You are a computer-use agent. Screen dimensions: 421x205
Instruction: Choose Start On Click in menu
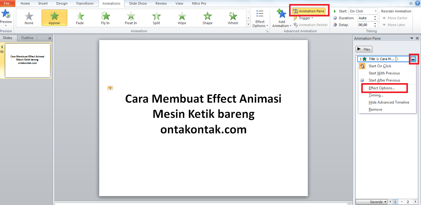coord(380,66)
